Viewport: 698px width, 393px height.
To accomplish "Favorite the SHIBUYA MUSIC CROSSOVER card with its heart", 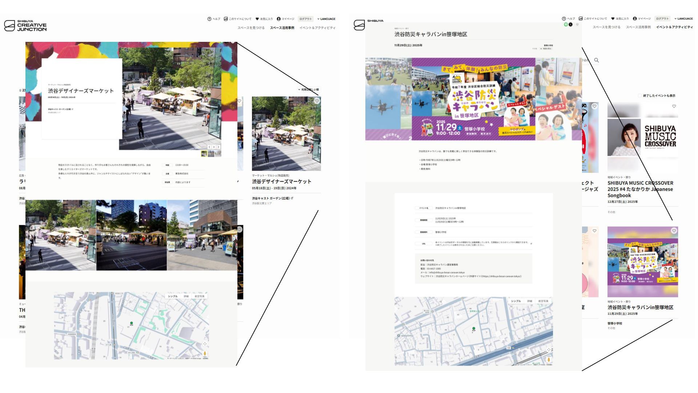I will 674,106.
